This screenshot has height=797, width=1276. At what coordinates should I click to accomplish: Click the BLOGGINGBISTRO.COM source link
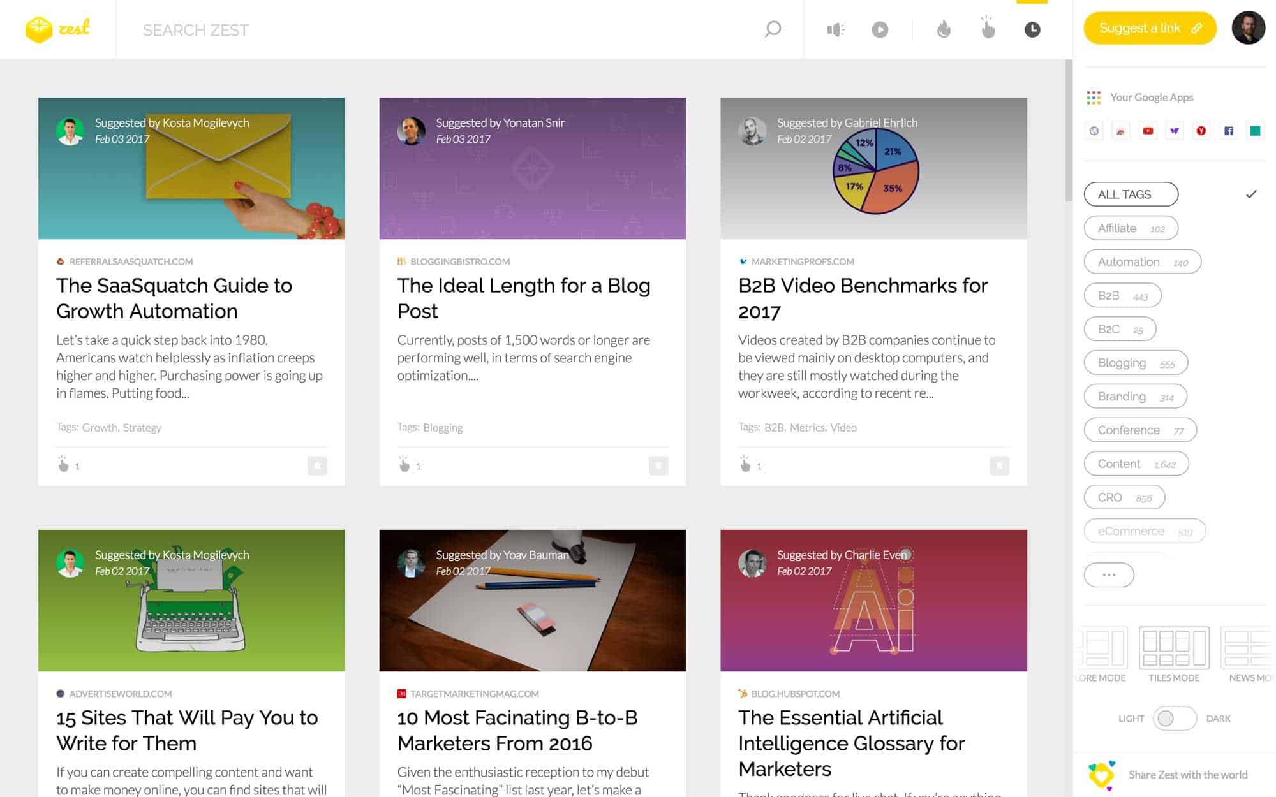point(460,261)
